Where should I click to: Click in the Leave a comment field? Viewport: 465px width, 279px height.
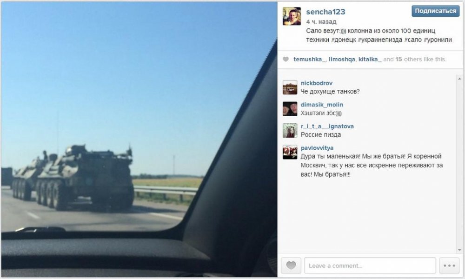coord(370,266)
